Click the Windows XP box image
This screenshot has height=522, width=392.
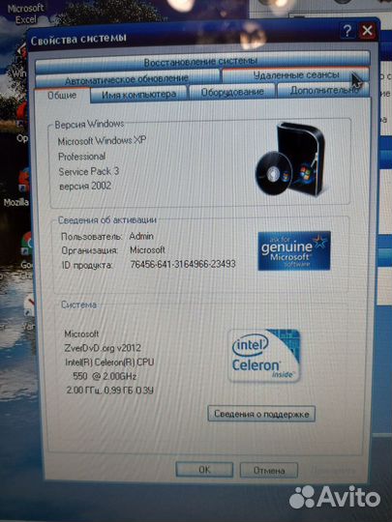click(290, 159)
